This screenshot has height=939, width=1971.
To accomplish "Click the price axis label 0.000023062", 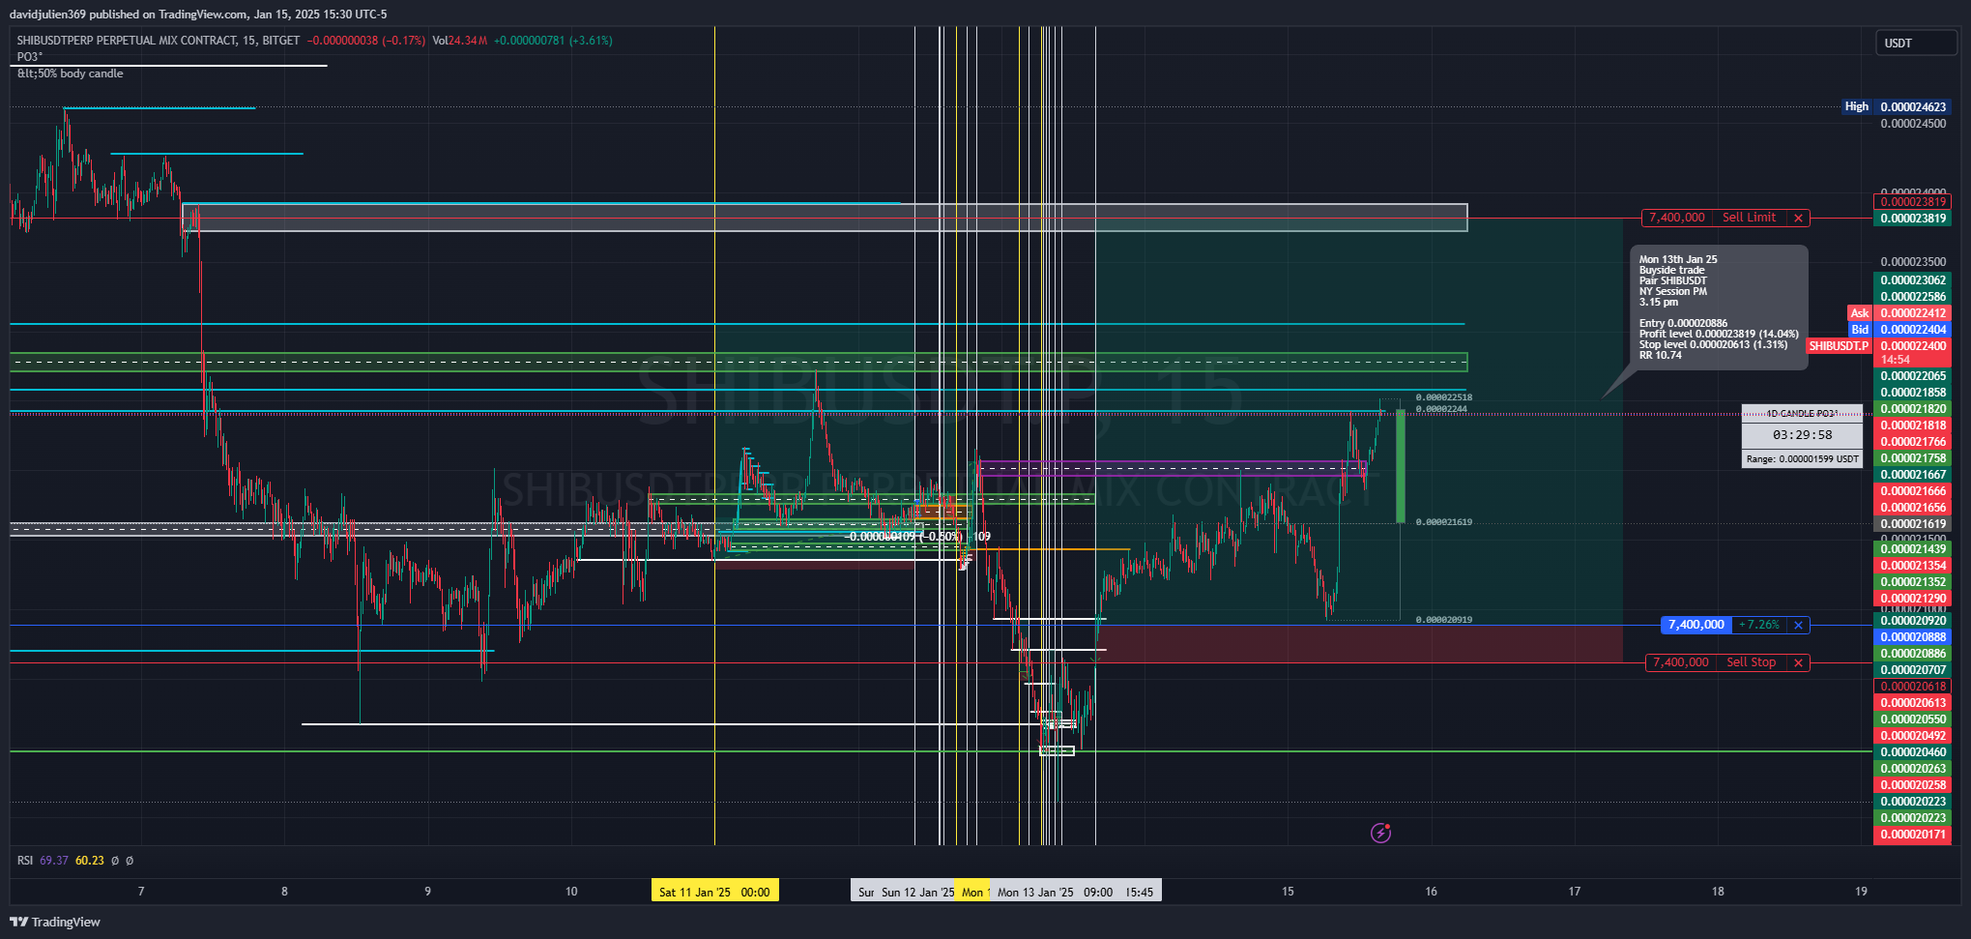I will pyautogui.click(x=1913, y=279).
